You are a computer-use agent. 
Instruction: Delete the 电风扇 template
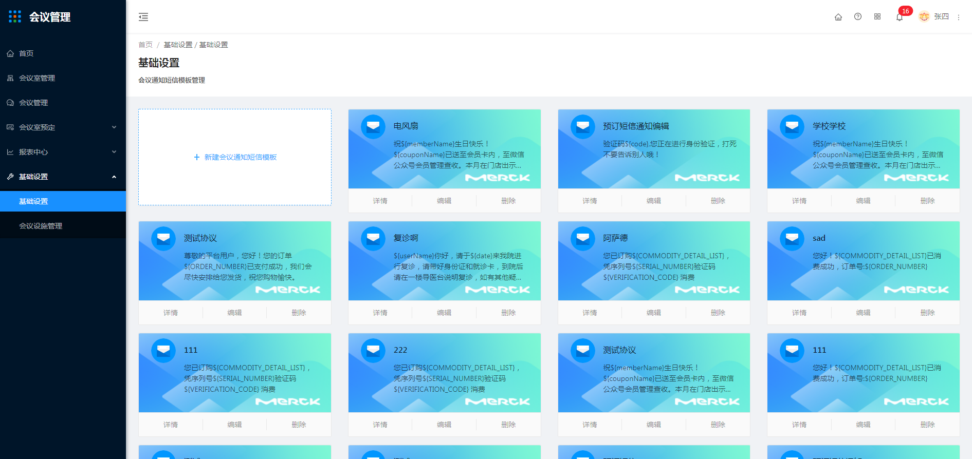[x=508, y=201]
